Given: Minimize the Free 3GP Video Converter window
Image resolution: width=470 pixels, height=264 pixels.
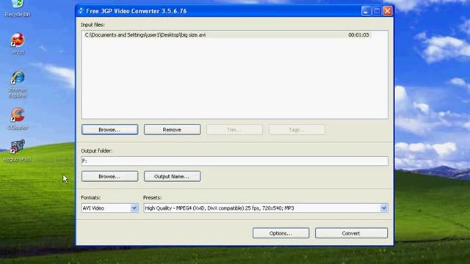Looking at the screenshot, I should click(366, 11).
